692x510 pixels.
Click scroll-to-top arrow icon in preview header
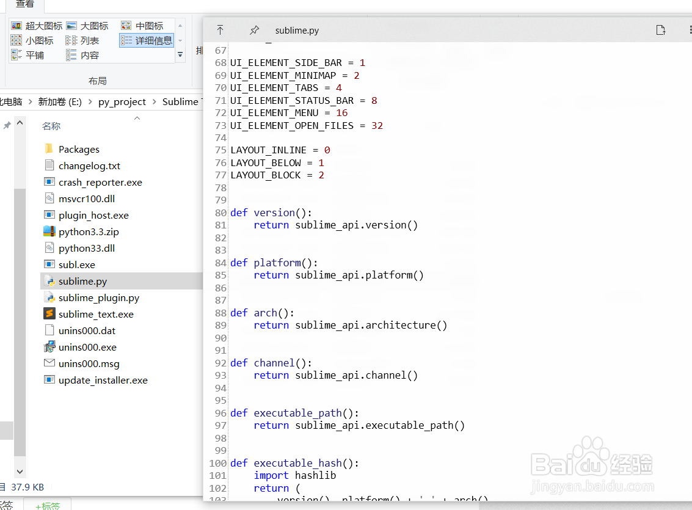(220, 30)
